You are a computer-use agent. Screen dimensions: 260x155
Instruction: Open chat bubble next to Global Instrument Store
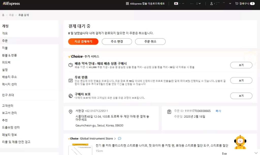119,139
